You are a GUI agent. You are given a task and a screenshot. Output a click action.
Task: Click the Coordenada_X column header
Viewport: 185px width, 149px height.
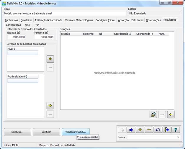(x=125, y=34)
